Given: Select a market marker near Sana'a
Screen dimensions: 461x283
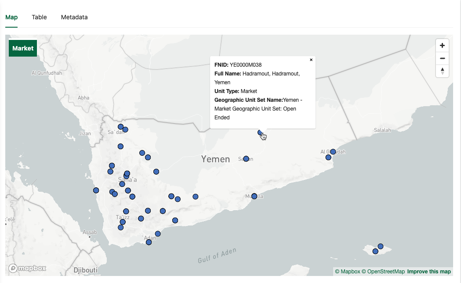Looking at the screenshot, I should (127, 174).
